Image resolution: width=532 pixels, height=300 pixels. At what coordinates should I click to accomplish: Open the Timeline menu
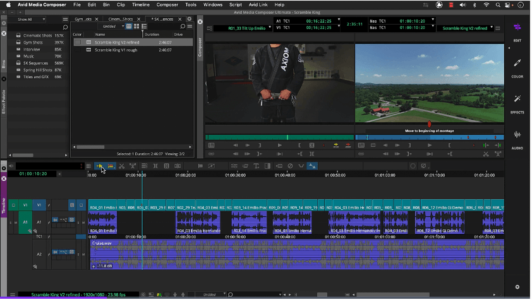click(141, 5)
